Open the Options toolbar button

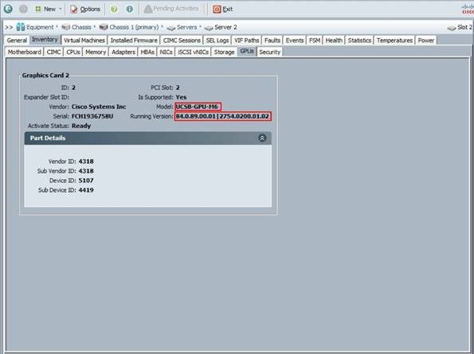click(85, 10)
